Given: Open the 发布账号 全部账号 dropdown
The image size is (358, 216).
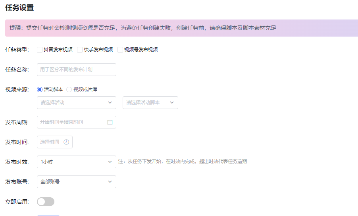Looking at the screenshot, I should coord(77,182).
